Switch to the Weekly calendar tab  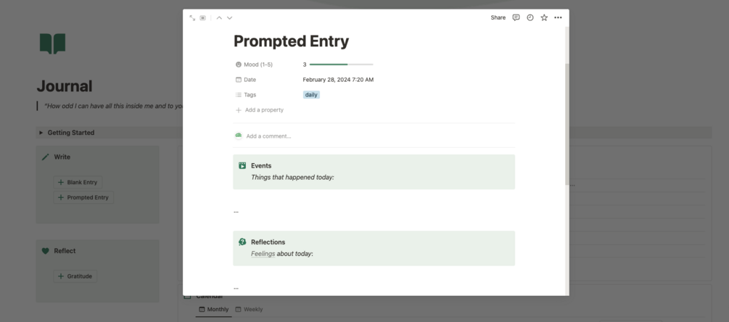pyautogui.click(x=249, y=310)
